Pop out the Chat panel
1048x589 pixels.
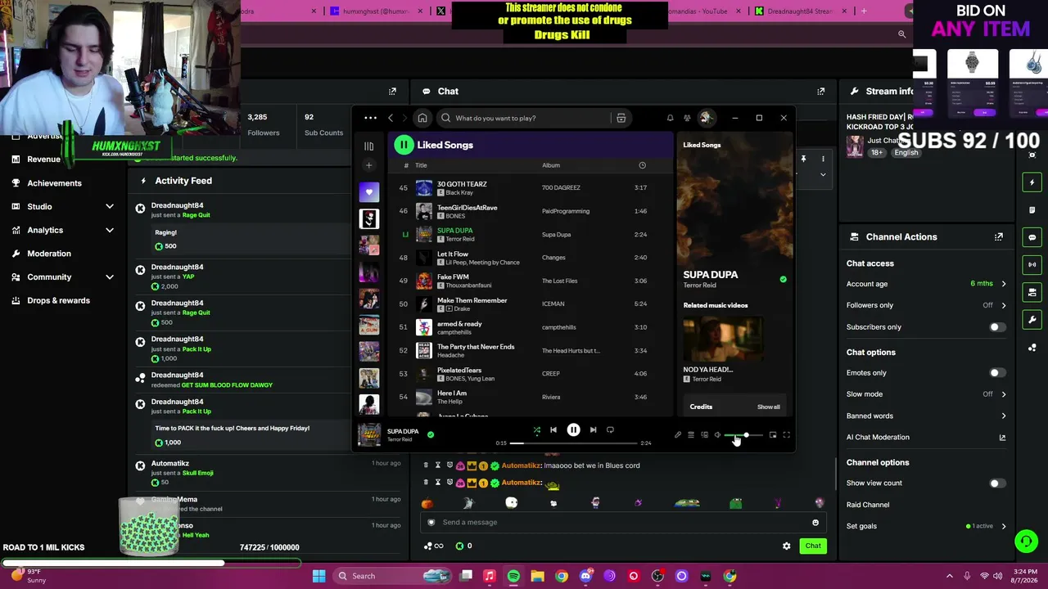click(x=821, y=92)
